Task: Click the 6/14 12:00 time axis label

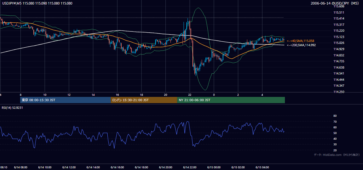Action: coord(69,167)
